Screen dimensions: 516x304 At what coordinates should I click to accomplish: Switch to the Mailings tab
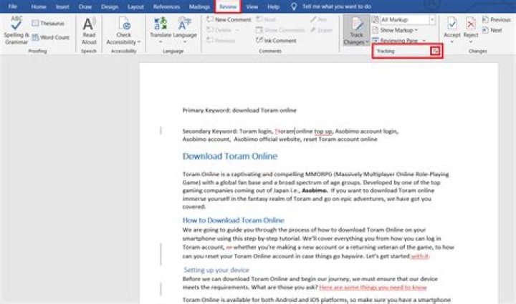coord(199,6)
